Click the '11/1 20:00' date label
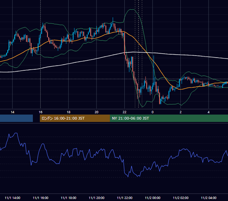228x201 pixels. (x=97, y=198)
